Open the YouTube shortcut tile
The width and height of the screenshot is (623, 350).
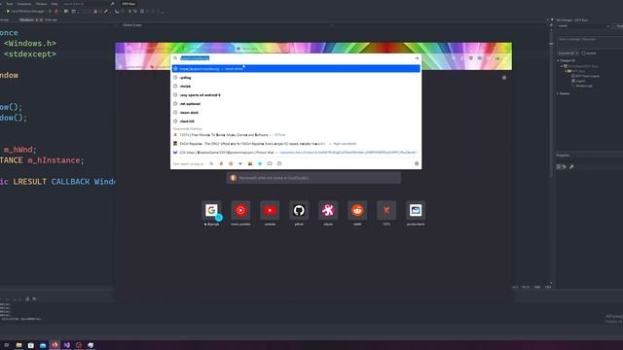coord(270,210)
